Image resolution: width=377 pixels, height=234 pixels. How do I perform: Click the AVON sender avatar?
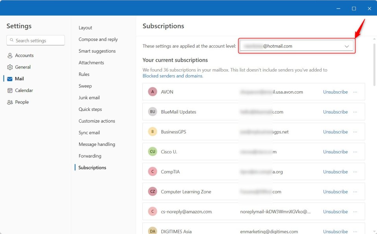(152, 92)
